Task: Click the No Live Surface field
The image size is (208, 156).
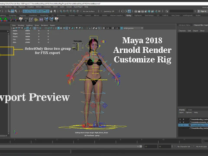Action: [89, 11]
